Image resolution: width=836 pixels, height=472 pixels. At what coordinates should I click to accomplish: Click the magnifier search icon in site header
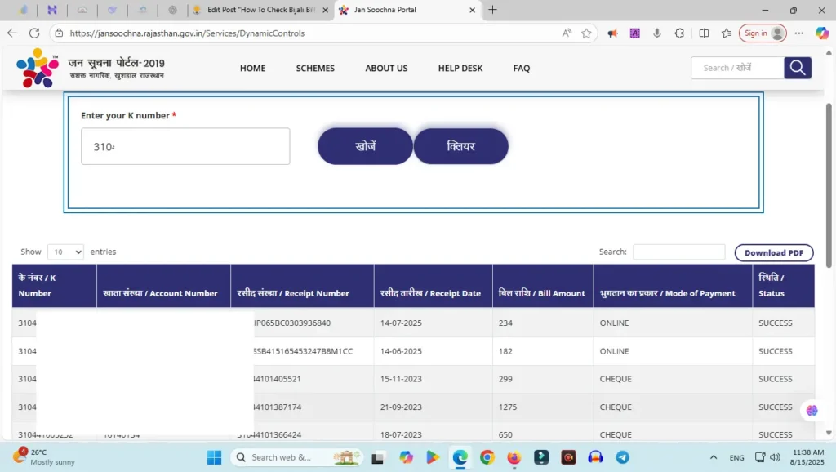798,68
